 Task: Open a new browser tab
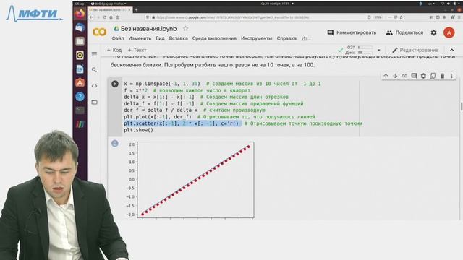[136, 9]
